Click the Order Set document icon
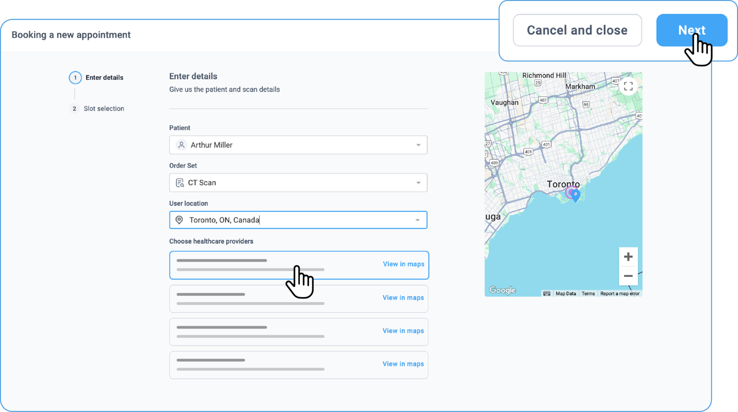The image size is (738, 412). [x=180, y=183]
